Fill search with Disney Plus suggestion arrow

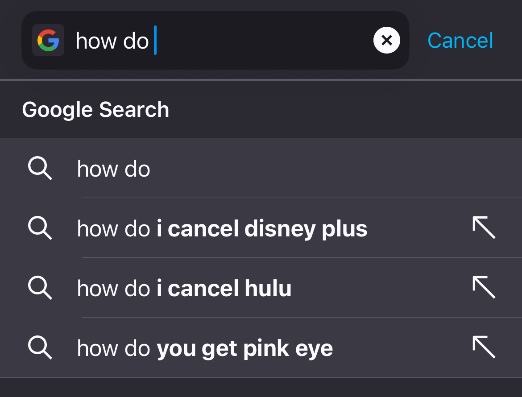coord(484,227)
